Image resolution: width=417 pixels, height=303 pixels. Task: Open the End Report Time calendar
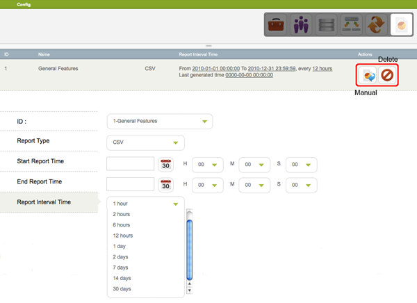166,185
